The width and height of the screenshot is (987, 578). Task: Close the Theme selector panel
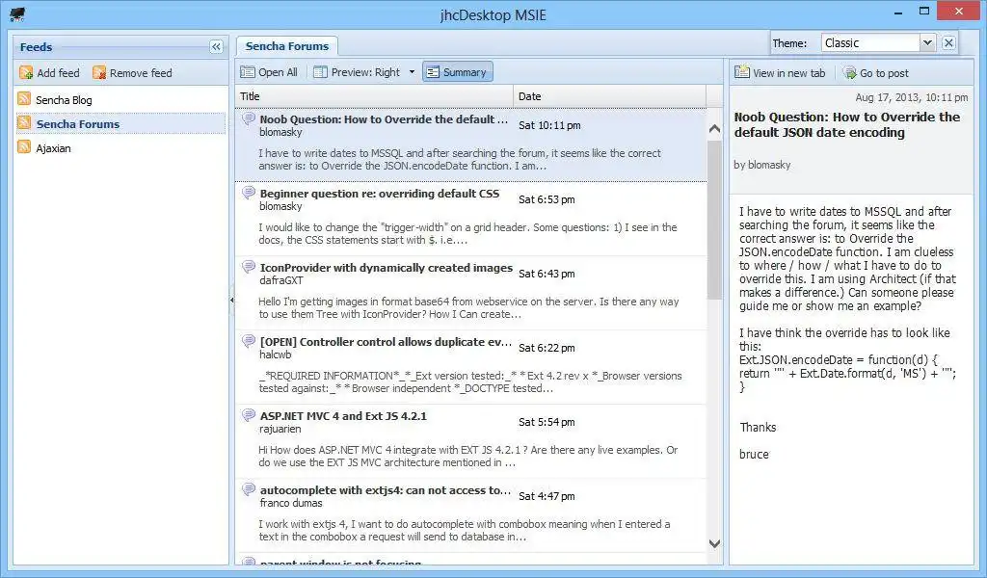coord(948,42)
